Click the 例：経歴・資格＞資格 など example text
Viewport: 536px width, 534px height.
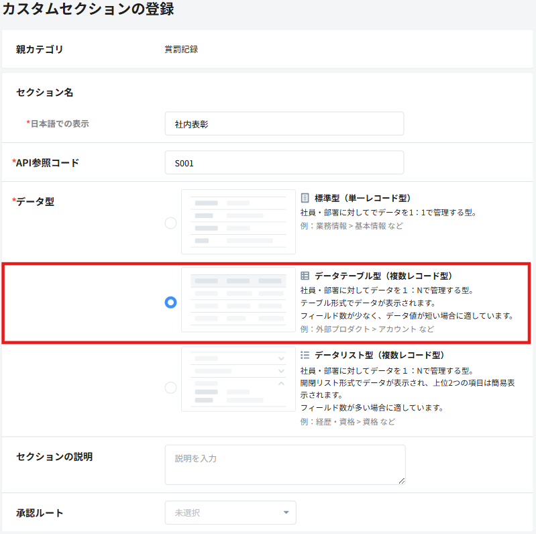point(347,421)
